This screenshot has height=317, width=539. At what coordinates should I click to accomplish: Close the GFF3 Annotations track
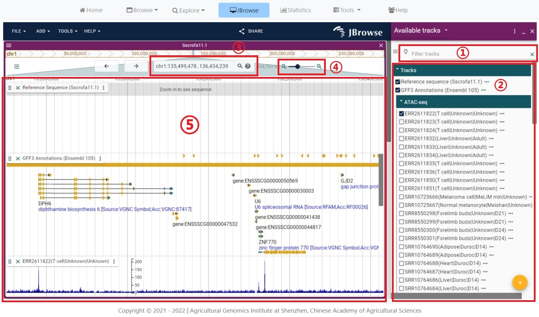pyautogui.click(x=18, y=159)
